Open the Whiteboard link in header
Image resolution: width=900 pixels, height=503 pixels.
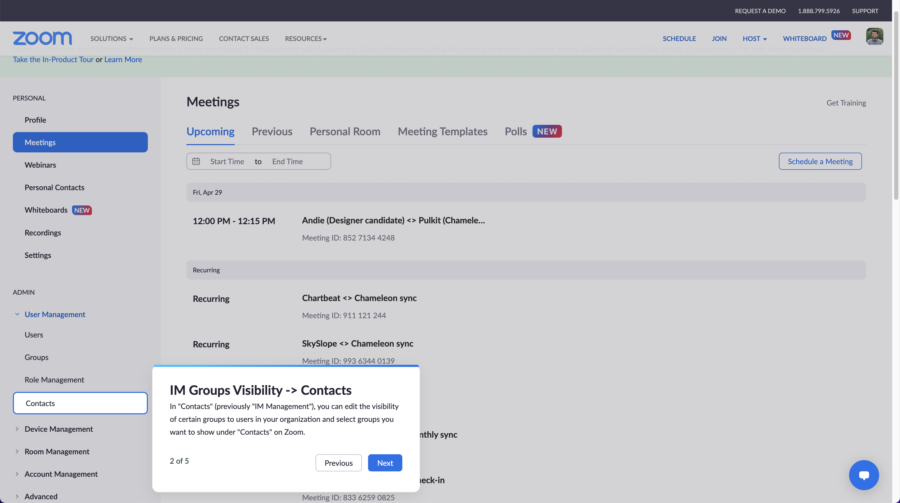pos(805,38)
